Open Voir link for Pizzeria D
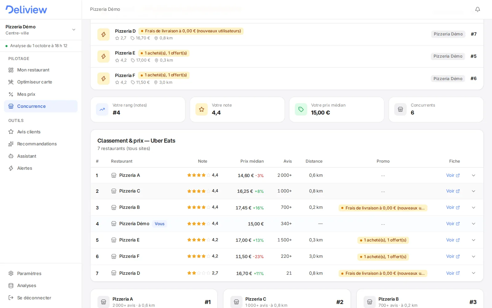The width and height of the screenshot is (492, 308). click(453, 273)
